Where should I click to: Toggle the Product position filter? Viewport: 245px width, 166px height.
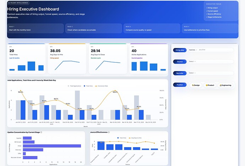tap(210, 85)
